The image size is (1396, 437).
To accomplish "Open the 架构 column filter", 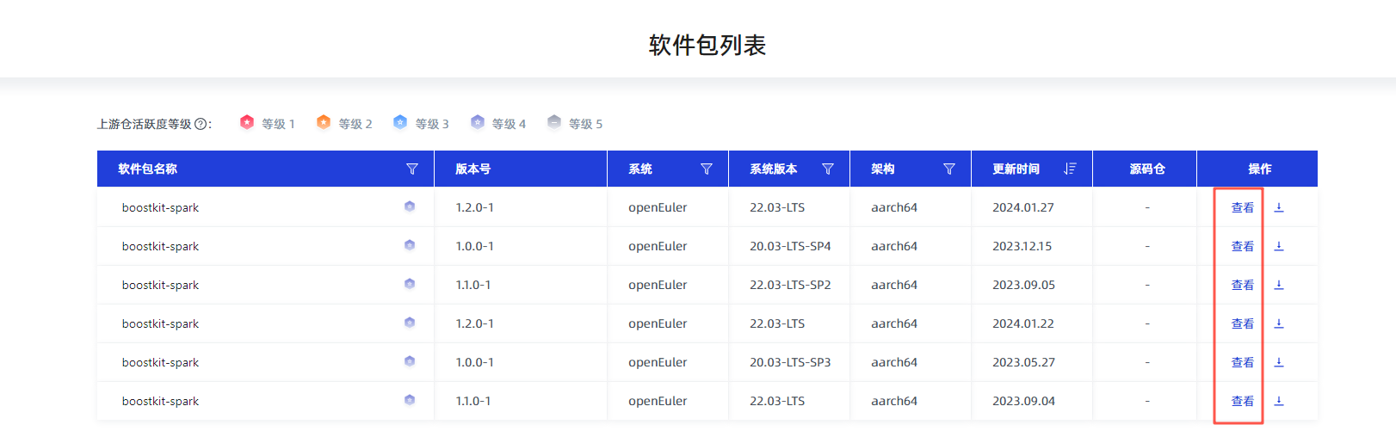I will point(949,169).
